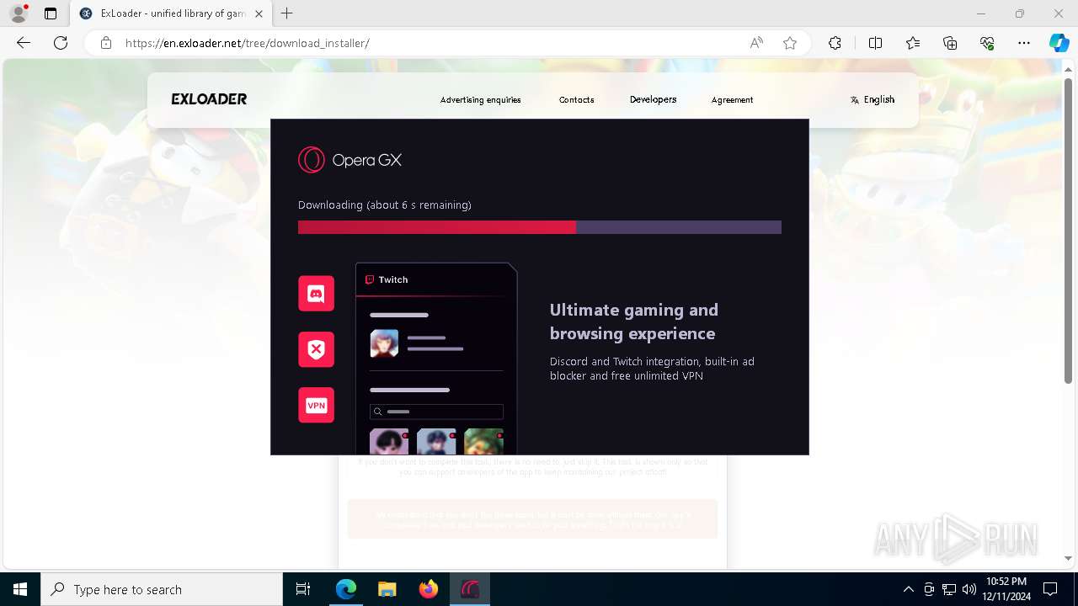
Task: Add this page to favorites with the star icon
Action: [x=790, y=43]
